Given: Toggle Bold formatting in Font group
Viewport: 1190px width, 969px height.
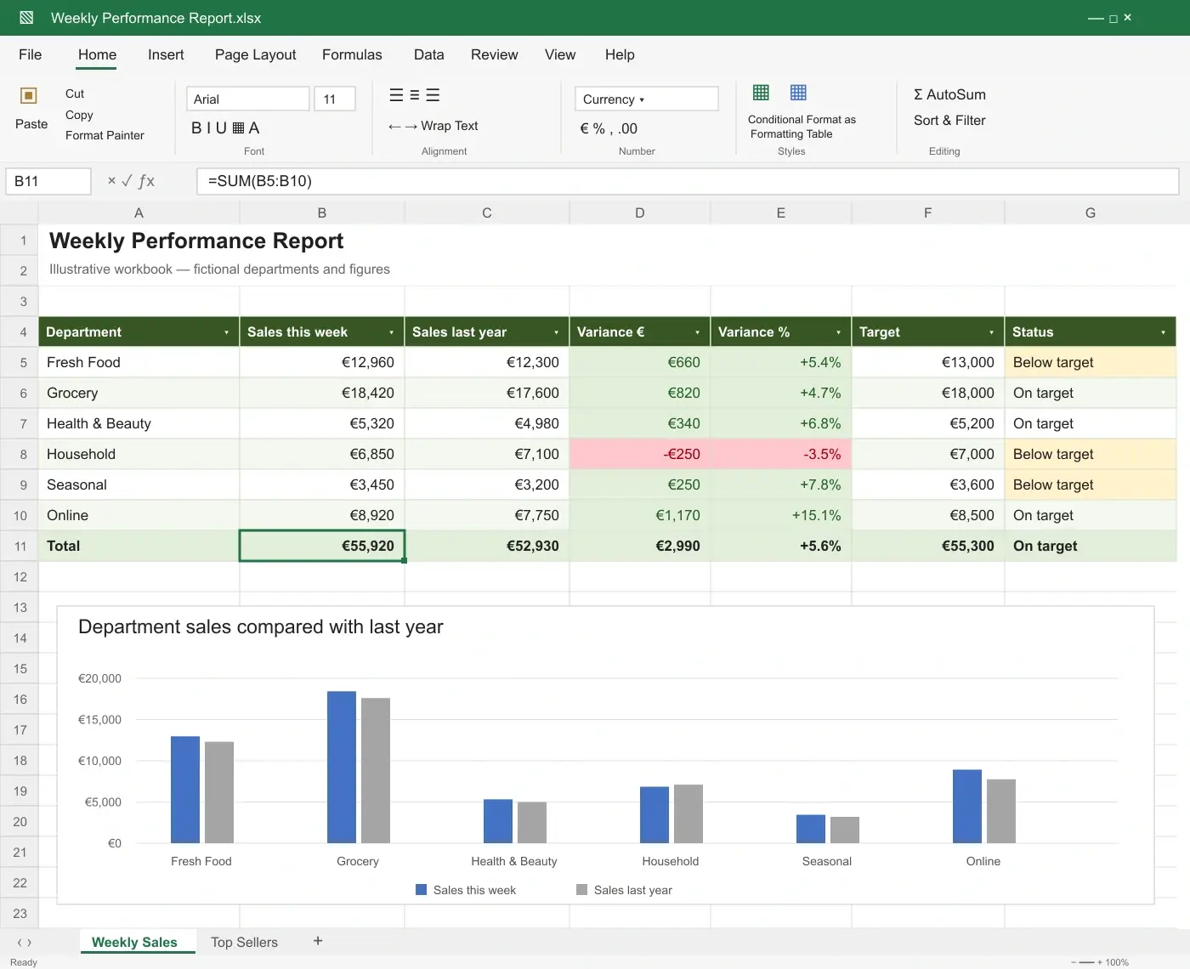Looking at the screenshot, I should coord(196,128).
